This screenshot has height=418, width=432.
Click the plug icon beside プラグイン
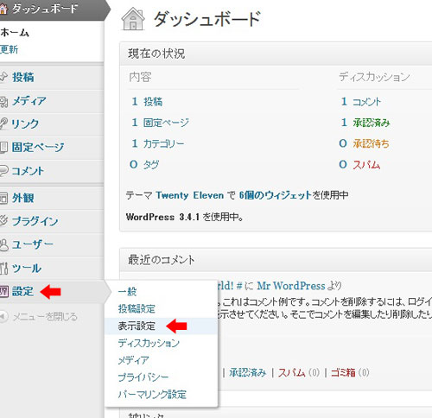(3, 221)
